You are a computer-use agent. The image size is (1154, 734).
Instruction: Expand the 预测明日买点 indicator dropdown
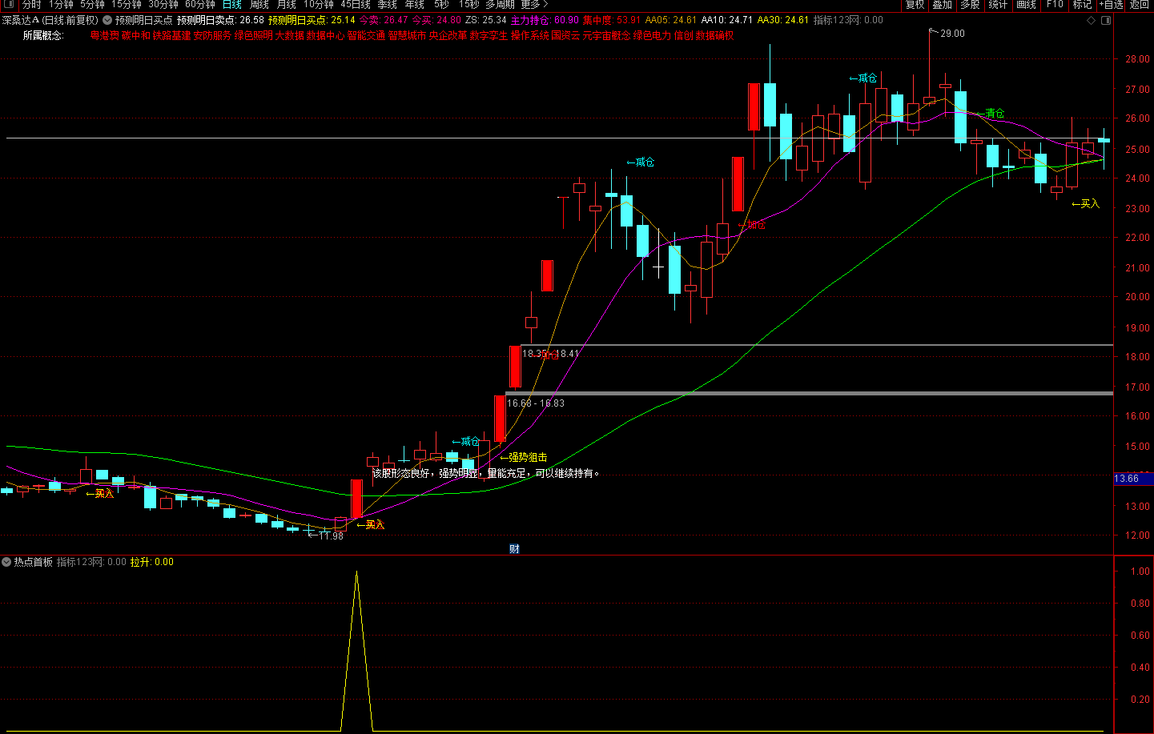pyautogui.click(x=107, y=20)
